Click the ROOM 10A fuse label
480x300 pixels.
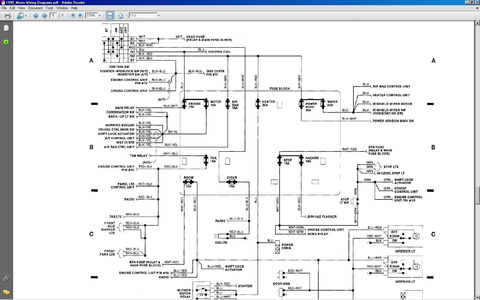(x=188, y=182)
